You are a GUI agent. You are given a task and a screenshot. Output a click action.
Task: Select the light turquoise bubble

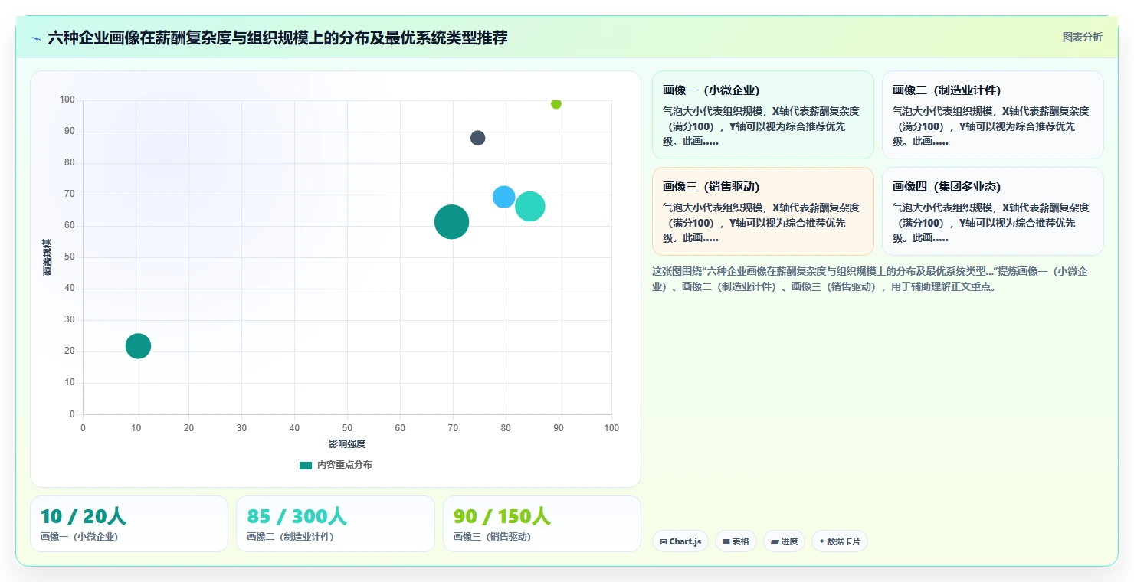point(530,206)
